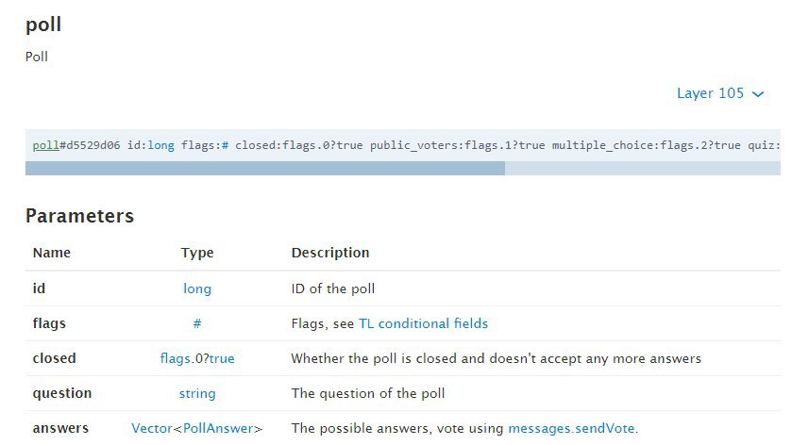809x445 pixels.
Task: Click the 'flags.0?true' type in the closed row
Action: point(197,358)
